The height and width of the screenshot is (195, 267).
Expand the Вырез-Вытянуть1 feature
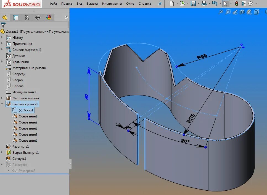pyautogui.click(x=2, y=152)
